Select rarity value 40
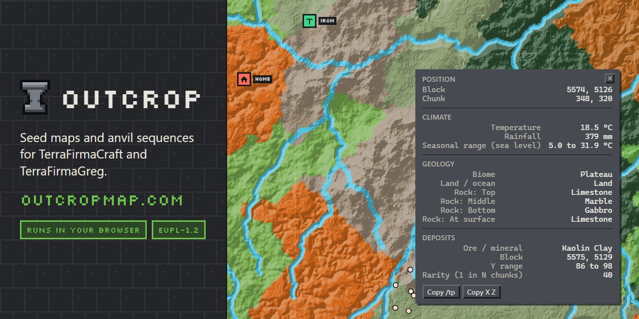 pos(608,275)
